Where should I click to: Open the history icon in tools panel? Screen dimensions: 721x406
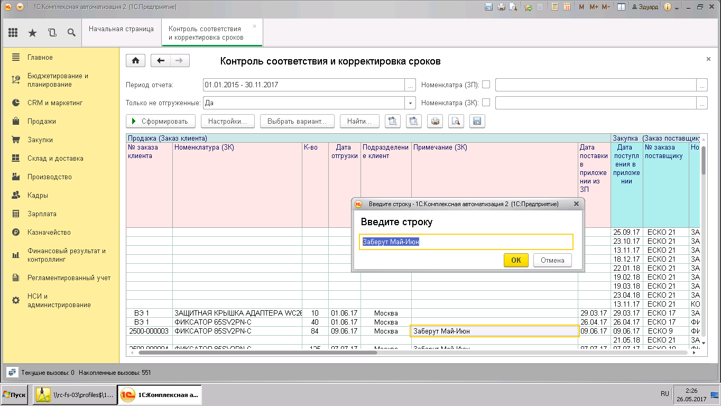click(x=52, y=33)
